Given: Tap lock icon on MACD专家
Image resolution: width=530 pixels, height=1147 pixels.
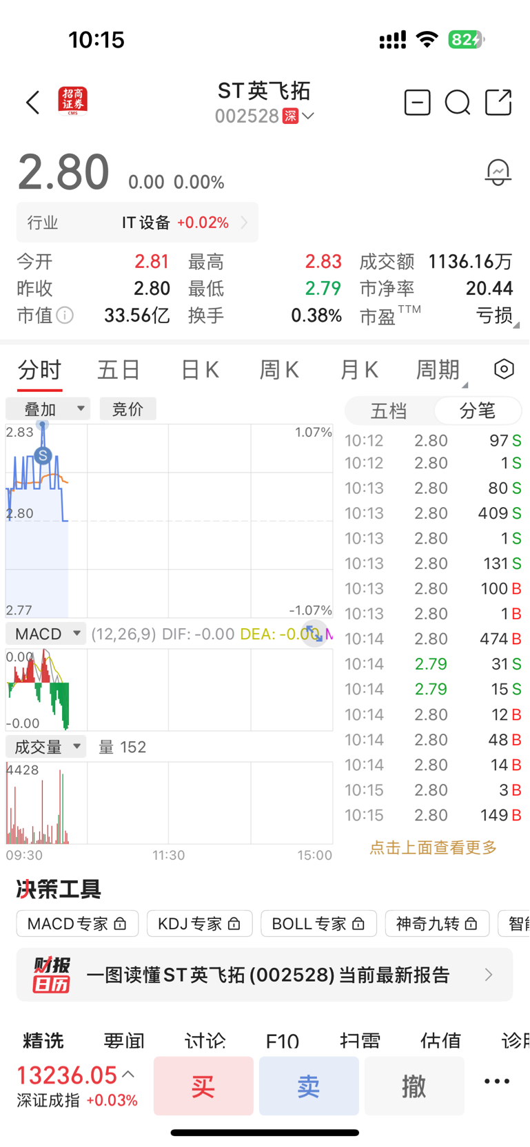Looking at the screenshot, I should (120, 924).
